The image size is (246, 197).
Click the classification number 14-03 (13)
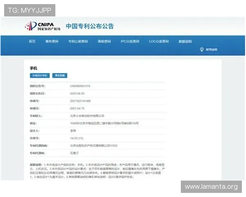[77, 138]
